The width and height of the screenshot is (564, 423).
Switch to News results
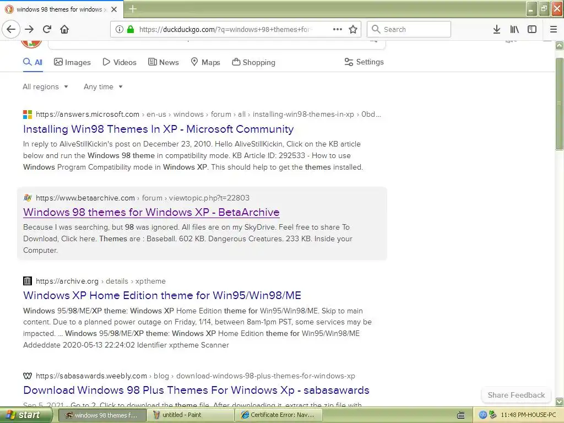point(163,62)
